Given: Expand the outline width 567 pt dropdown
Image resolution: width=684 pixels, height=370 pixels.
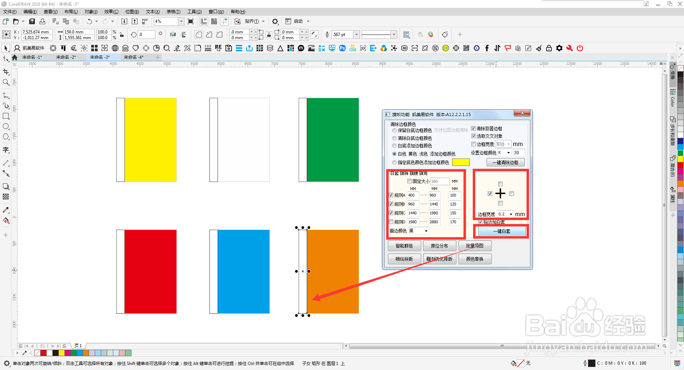Looking at the screenshot, I should (x=356, y=35).
